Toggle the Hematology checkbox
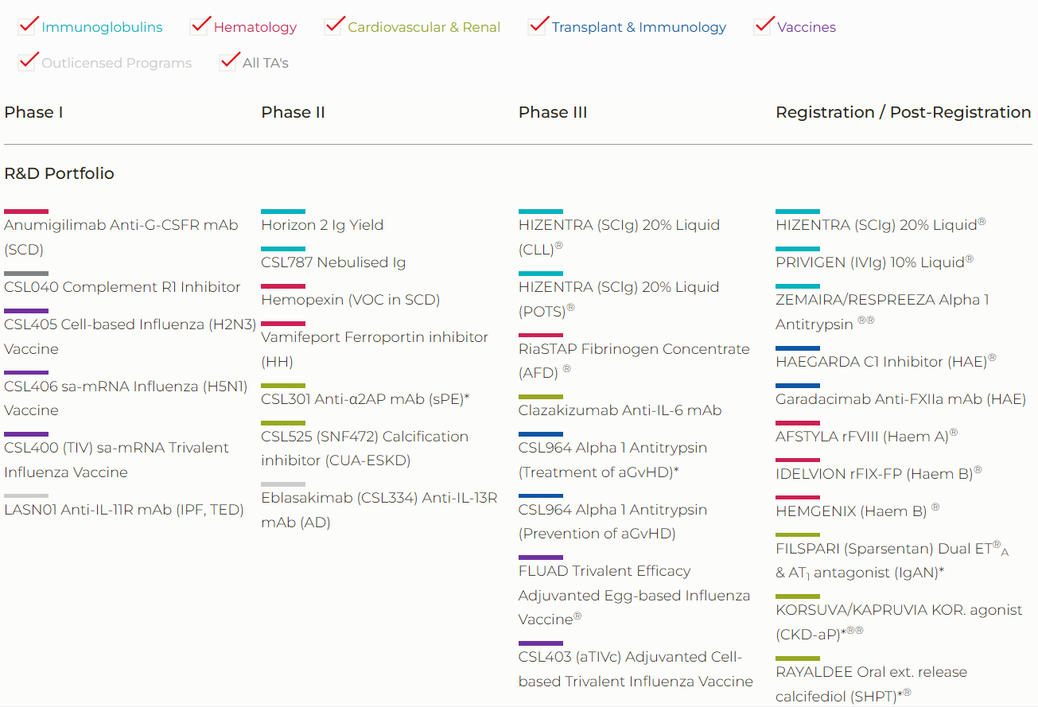This screenshot has width=1038, height=707. pyautogui.click(x=200, y=27)
